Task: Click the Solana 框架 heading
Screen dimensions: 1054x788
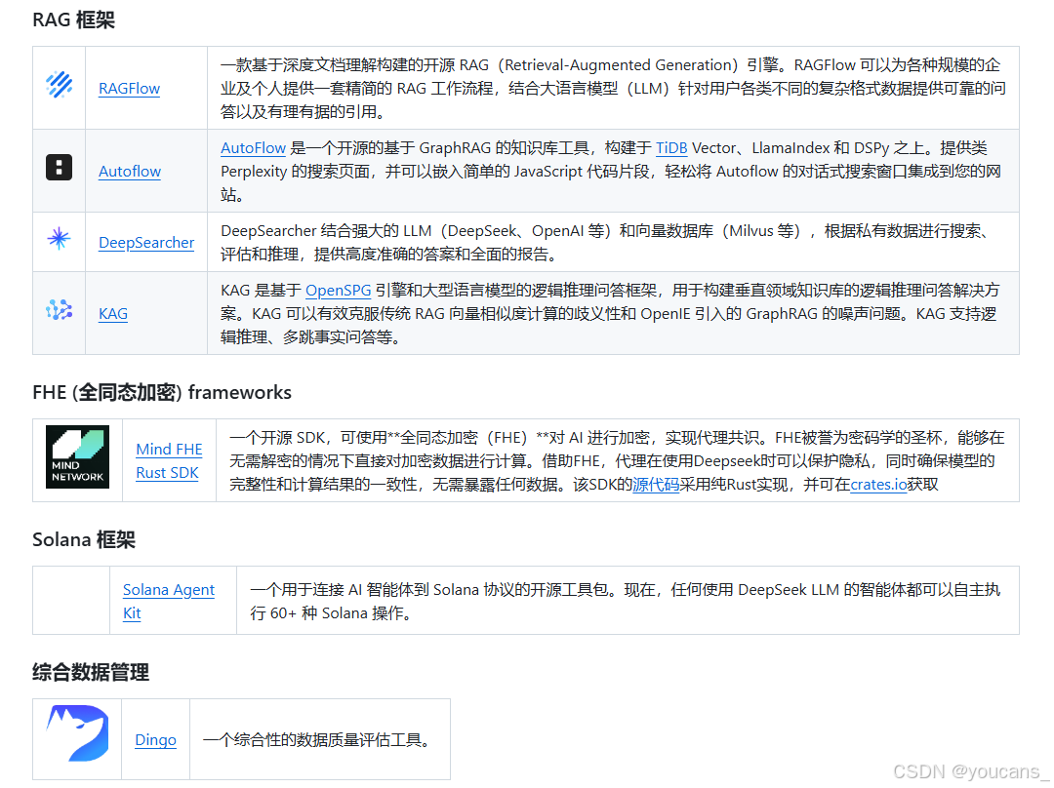Action: 84,539
